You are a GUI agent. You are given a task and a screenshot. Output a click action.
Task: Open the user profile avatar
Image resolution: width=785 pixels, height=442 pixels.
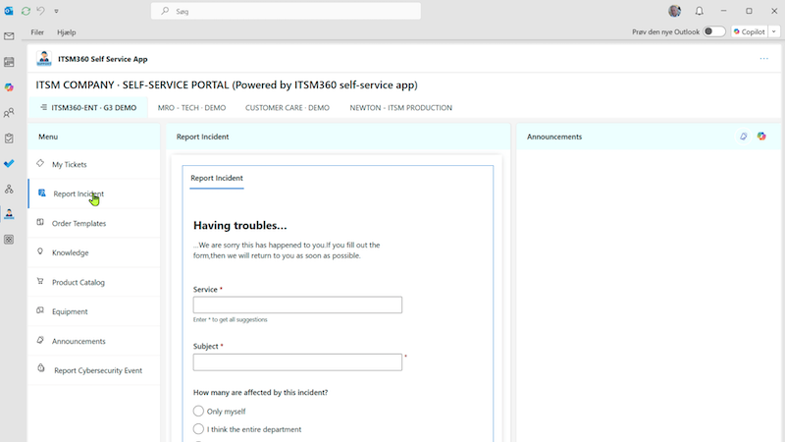pos(674,11)
